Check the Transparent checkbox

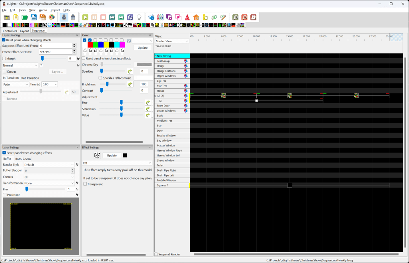click(x=85, y=184)
